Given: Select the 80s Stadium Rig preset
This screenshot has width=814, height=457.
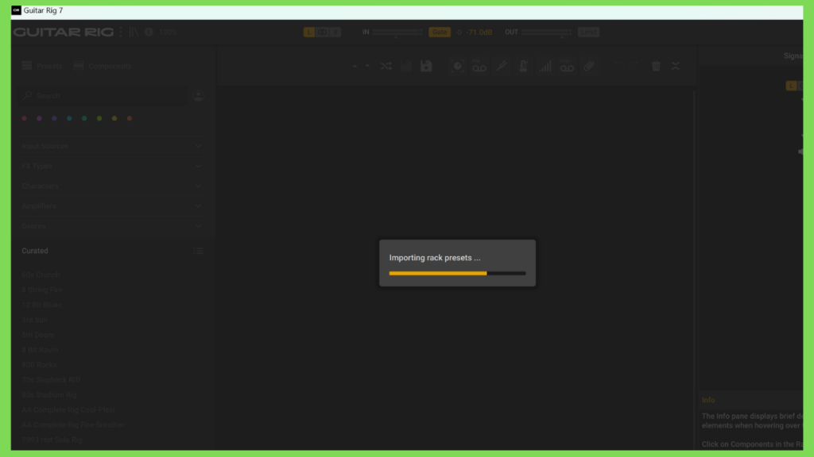Looking at the screenshot, I should point(49,395).
